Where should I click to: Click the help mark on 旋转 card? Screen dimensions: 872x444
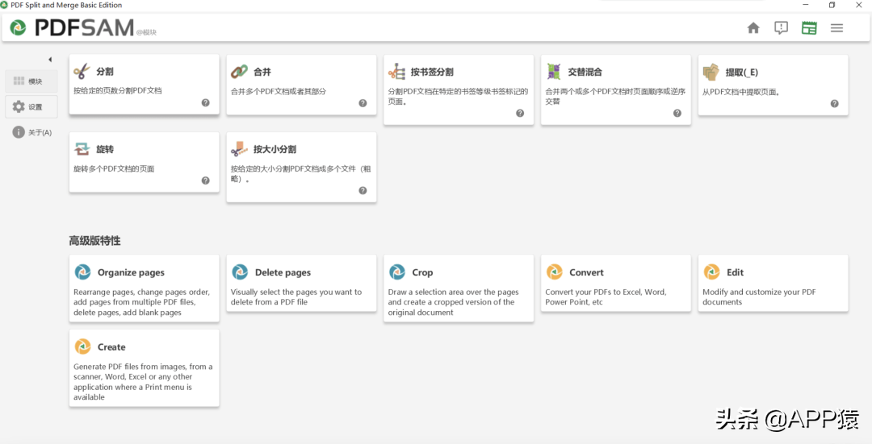206,181
